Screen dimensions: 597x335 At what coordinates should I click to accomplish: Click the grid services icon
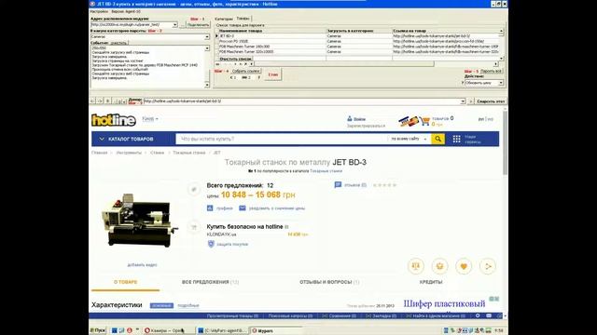click(x=456, y=139)
